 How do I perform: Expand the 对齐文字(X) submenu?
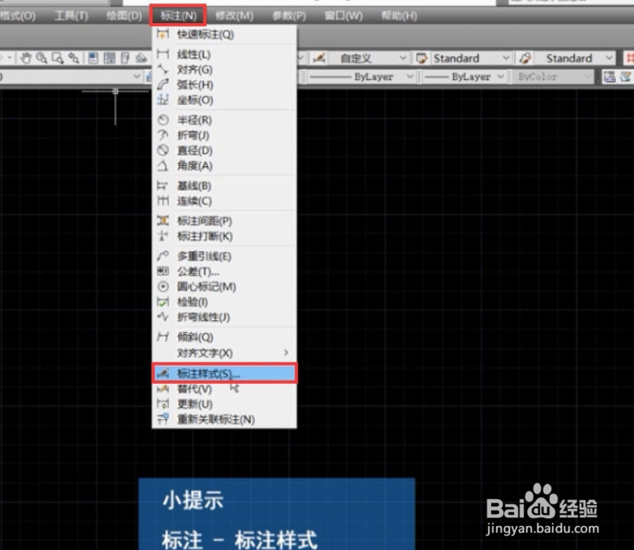point(225,353)
